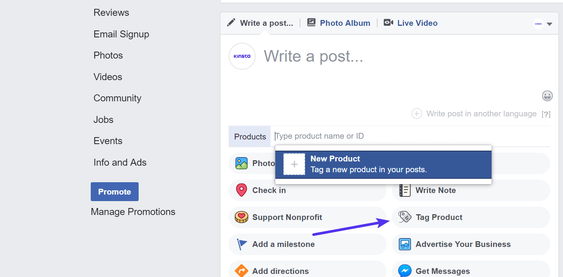Screen dimensions: 563x277
Task: Start a Live Video
Action: pos(417,23)
